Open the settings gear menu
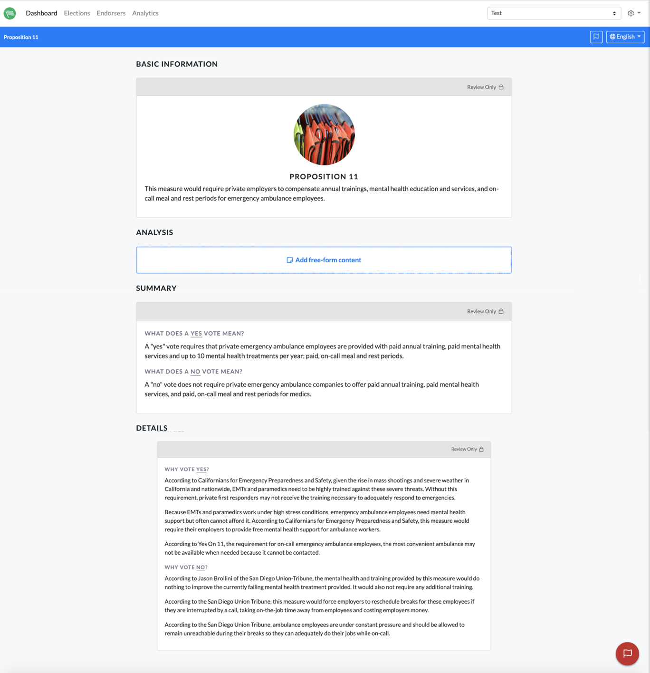This screenshot has width=650, height=673. pyautogui.click(x=634, y=13)
